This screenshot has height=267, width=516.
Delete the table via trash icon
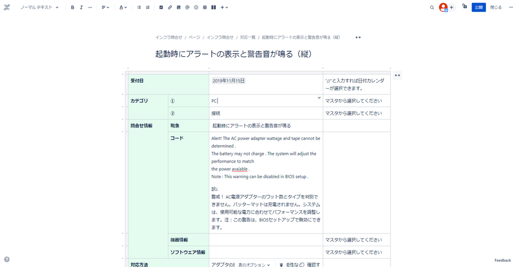(281, 265)
